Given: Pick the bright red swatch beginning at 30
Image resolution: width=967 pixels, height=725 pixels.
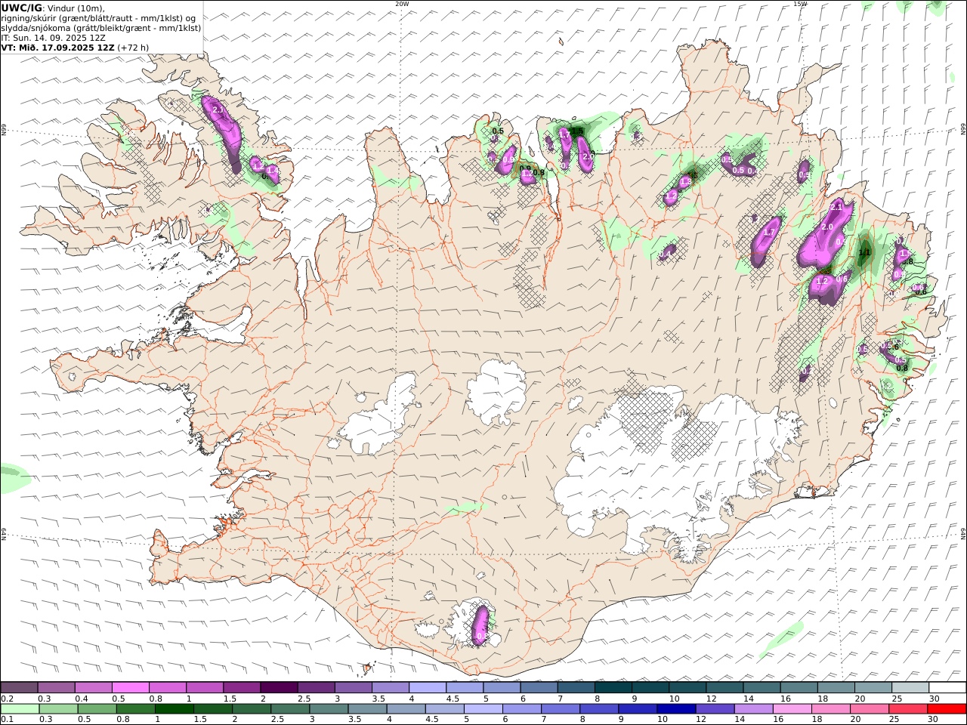Looking at the screenshot, I should point(947,709).
